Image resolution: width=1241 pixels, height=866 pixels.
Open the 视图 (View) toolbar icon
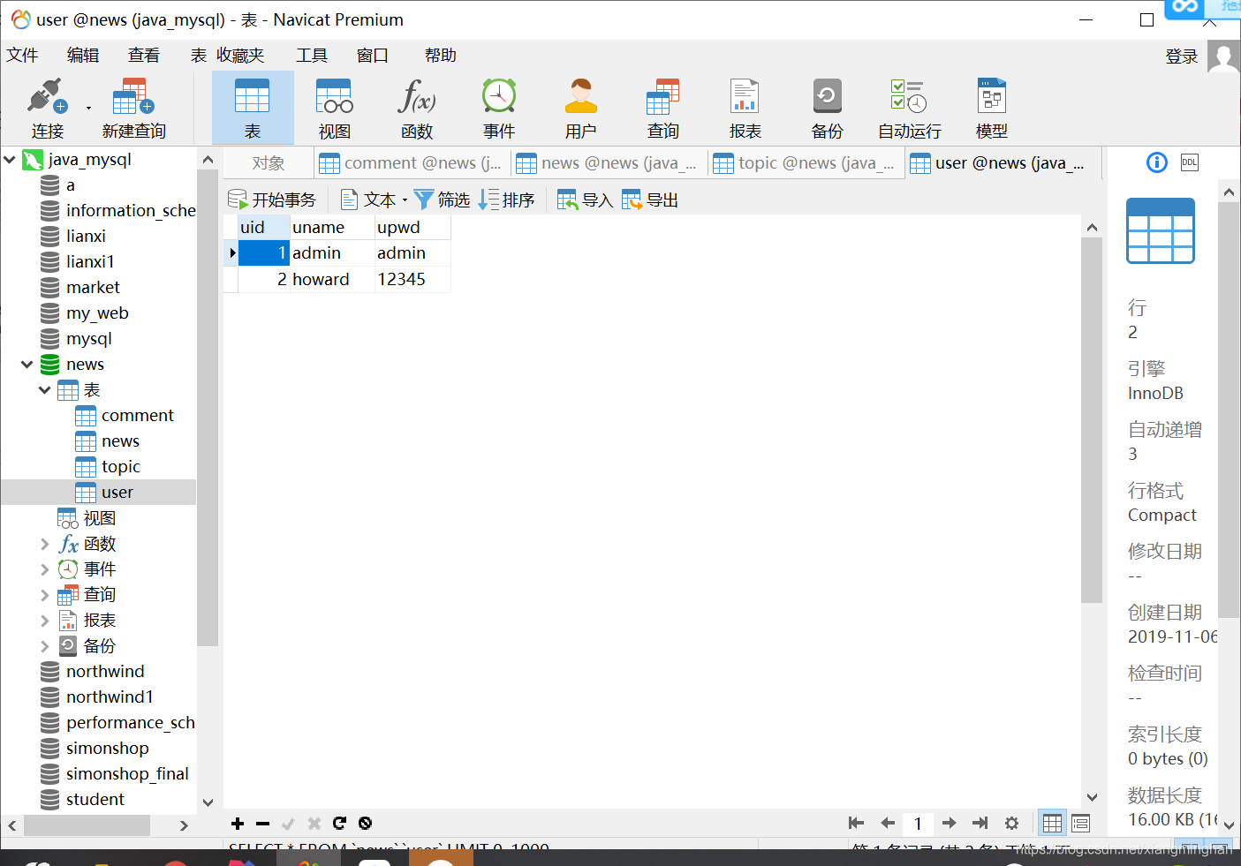[x=335, y=108]
